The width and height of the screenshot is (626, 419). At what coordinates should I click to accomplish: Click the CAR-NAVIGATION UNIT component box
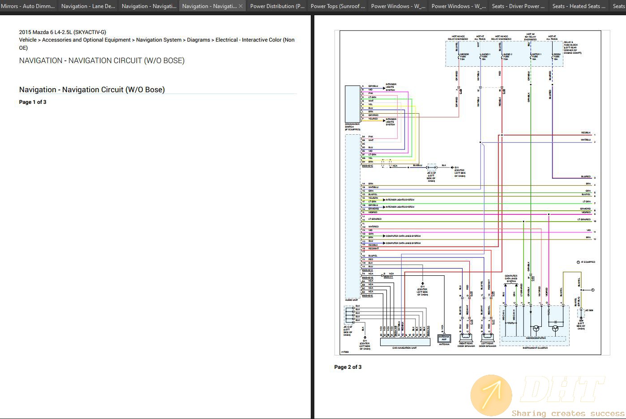pyautogui.click(x=405, y=342)
